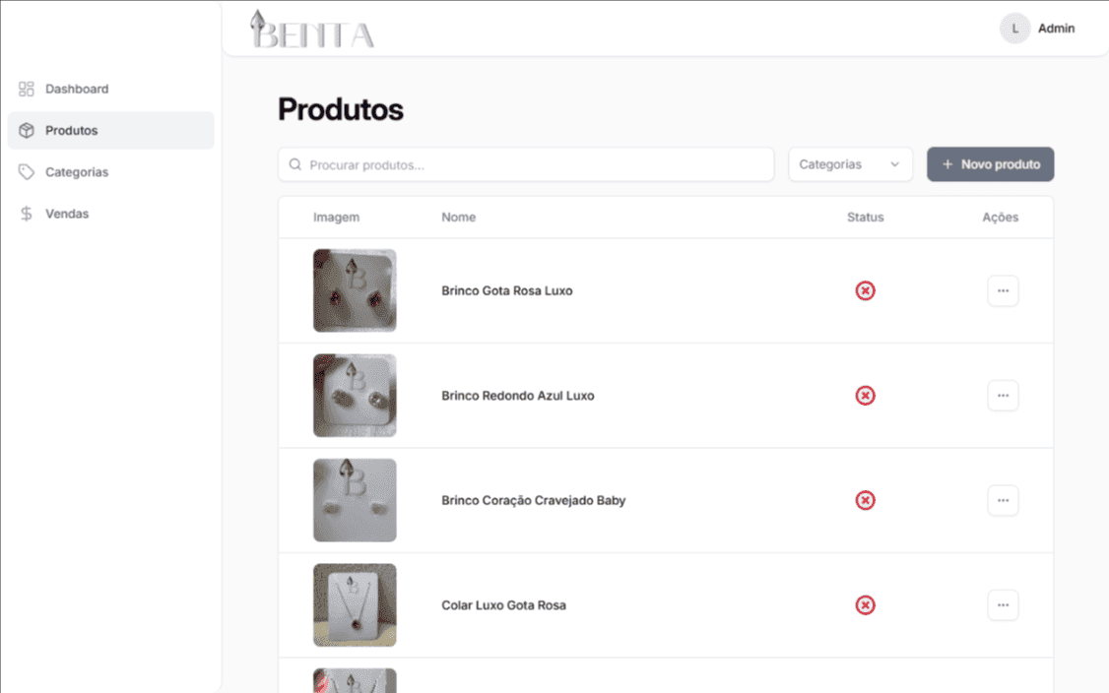Click the Produtos box icon in sidebar
Screen dimensions: 1109x693
(27, 131)
